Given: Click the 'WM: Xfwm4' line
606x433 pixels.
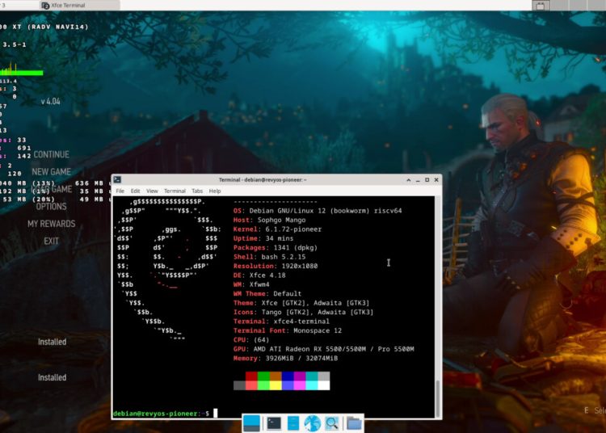Looking at the screenshot, I should [251, 284].
